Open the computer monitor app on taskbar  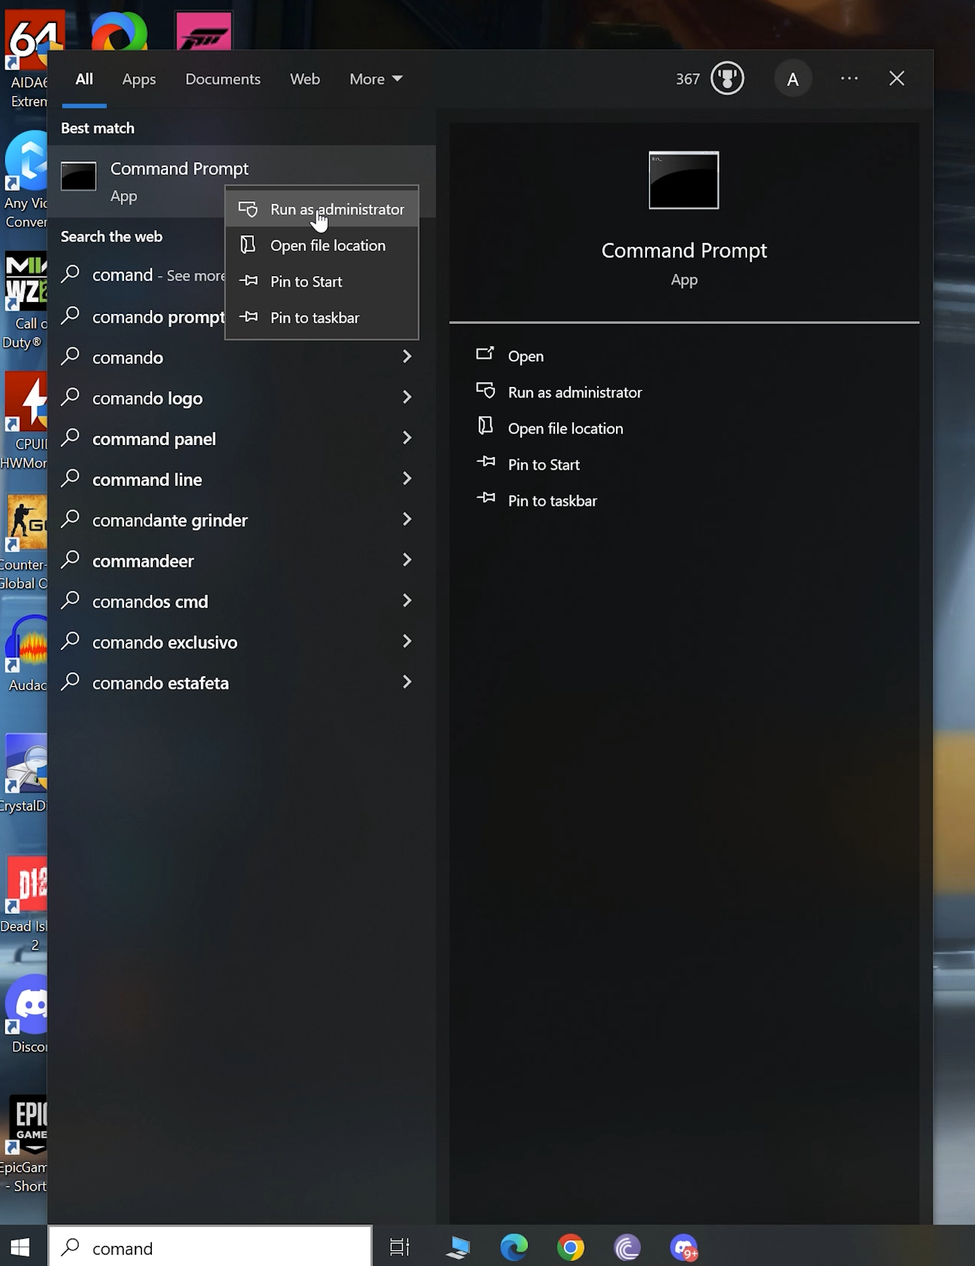pyautogui.click(x=457, y=1247)
